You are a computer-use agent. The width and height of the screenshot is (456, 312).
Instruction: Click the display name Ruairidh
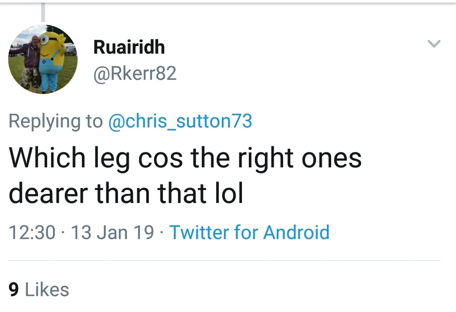[129, 47]
